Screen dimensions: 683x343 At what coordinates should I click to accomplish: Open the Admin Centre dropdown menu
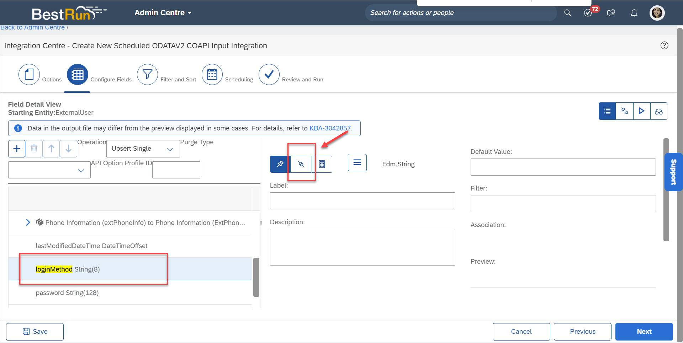point(163,13)
